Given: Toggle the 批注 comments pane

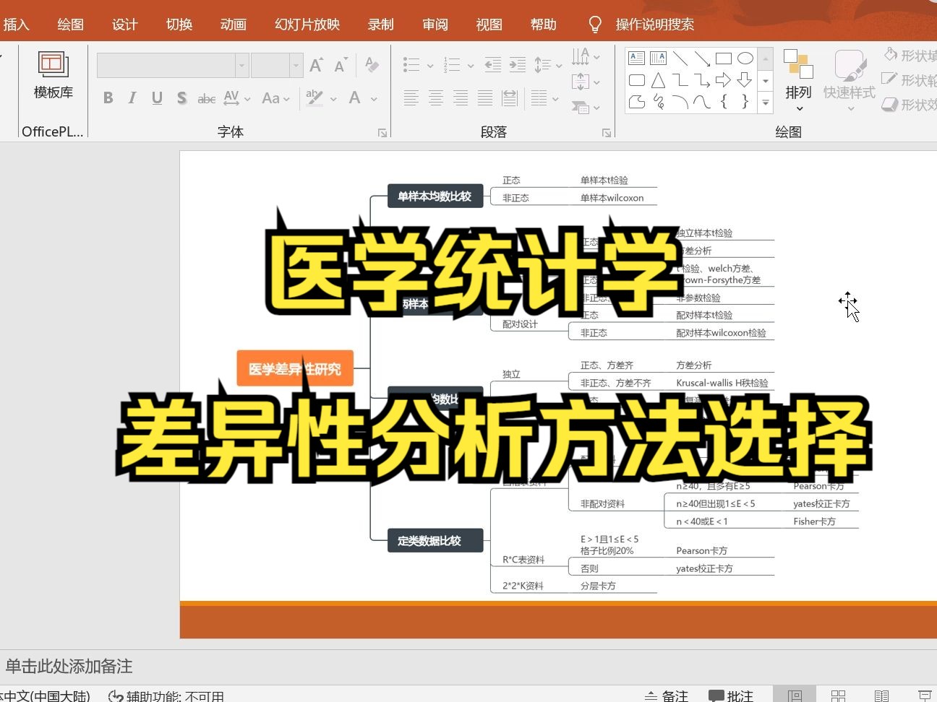Looking at the screenshot, I should (x=731, y=695).
